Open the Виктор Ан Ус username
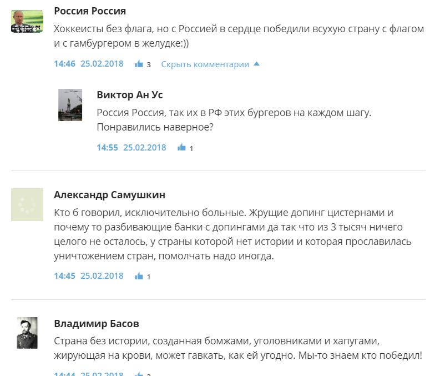This screenshot has width=440, height=376. point(130,95)
